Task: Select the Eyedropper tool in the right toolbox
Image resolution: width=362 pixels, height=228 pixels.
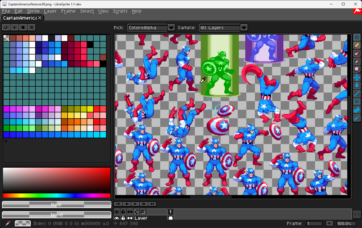Action: [x=357, y=61]
